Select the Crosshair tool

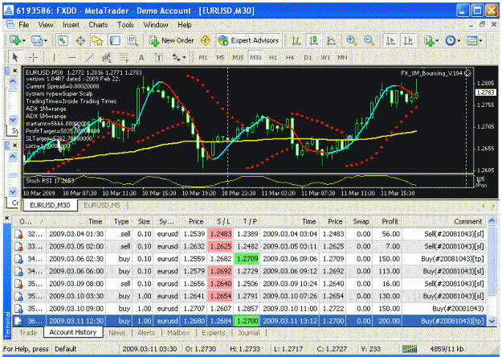(33, 58)
